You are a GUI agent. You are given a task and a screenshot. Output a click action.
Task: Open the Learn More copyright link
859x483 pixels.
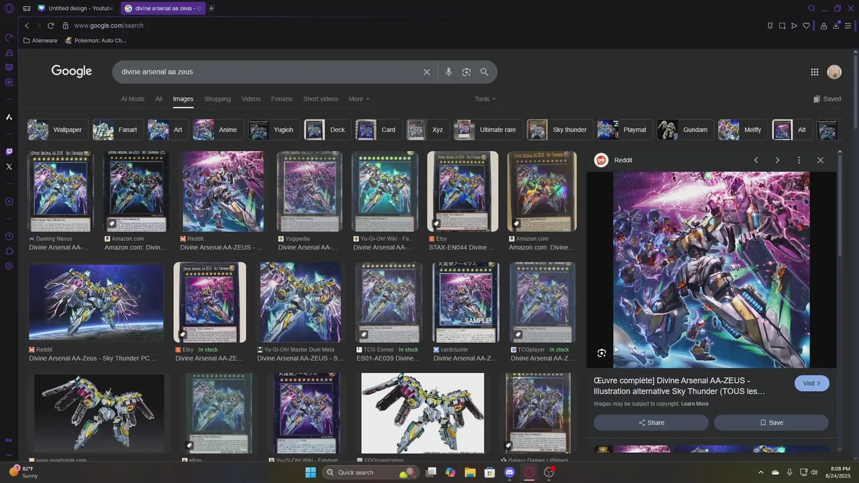tap(695, 404)
